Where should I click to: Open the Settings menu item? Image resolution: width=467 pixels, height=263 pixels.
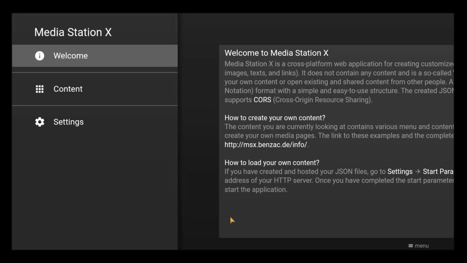(x=95, y=122)
